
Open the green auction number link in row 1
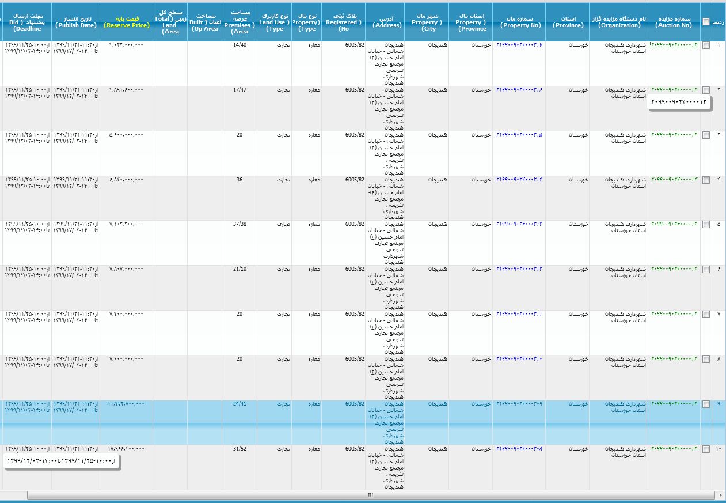[674, 45]
